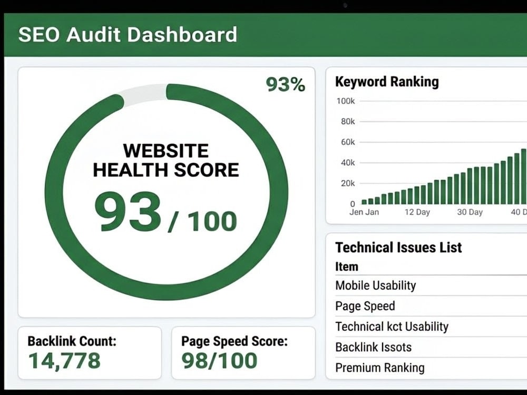The height and width of the screenshot is (395, 527).
Task: Select the Premium Ranking row
Action: click(431, 368)
